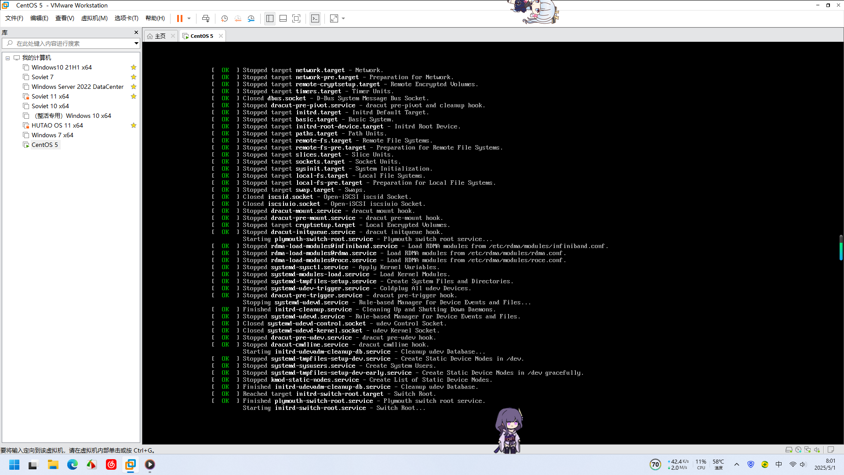
Task: Open the library search dropdown arrow
Action: pos(136,44)
